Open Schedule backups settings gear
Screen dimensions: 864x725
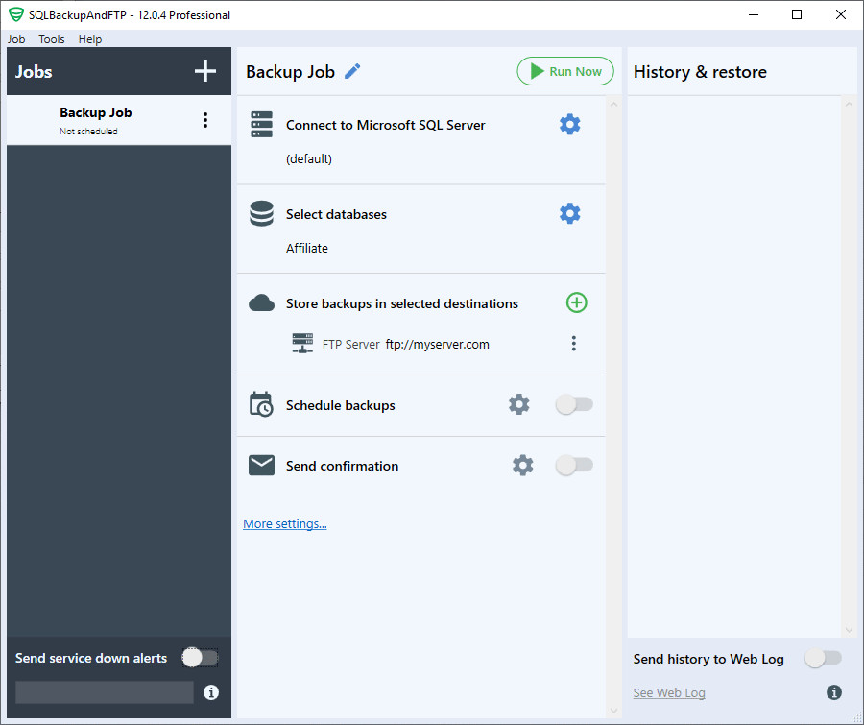tap(518, 404)
